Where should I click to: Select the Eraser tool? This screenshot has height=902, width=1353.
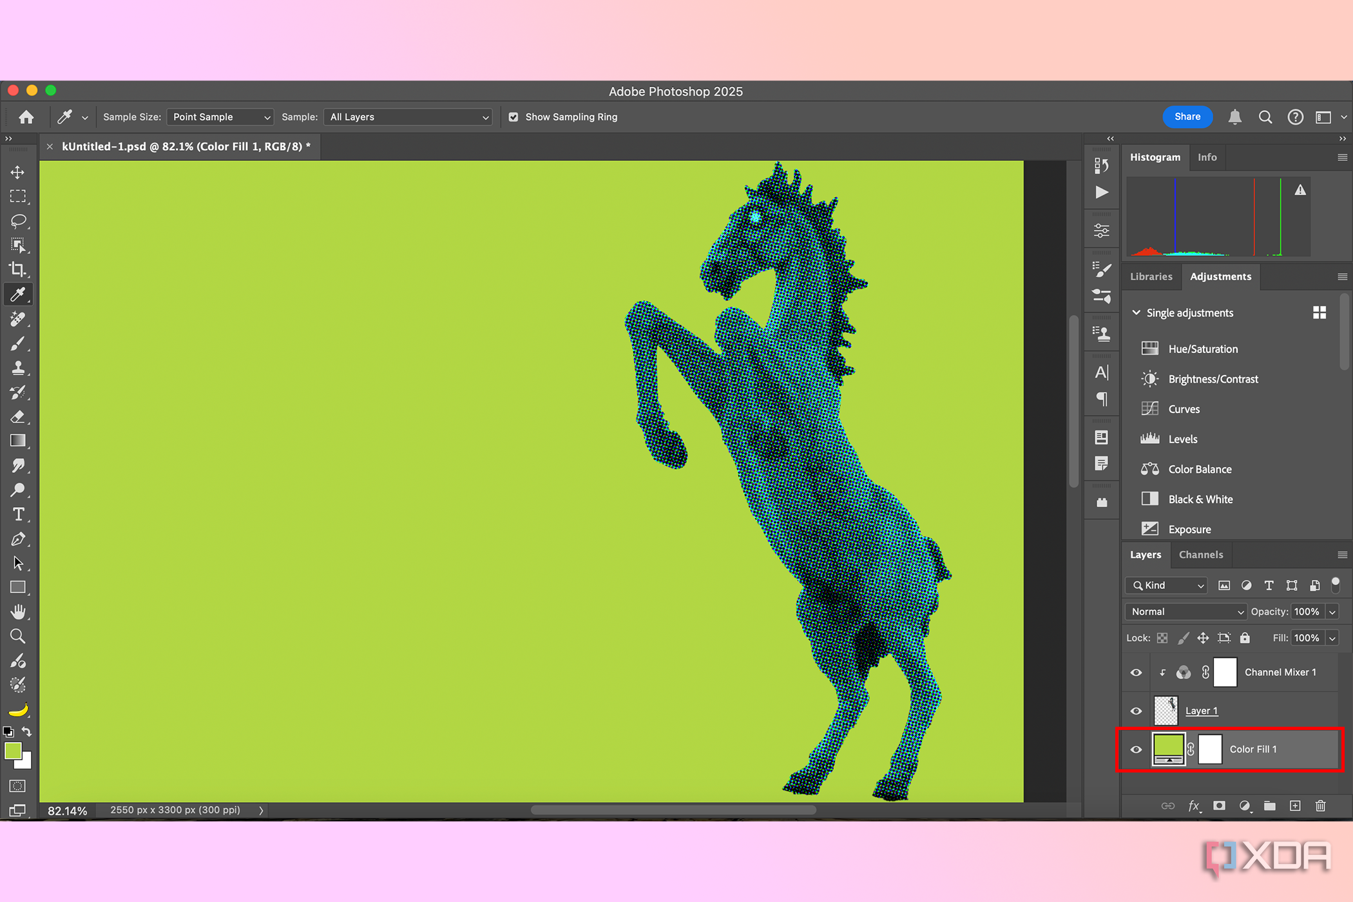(17, 417)
